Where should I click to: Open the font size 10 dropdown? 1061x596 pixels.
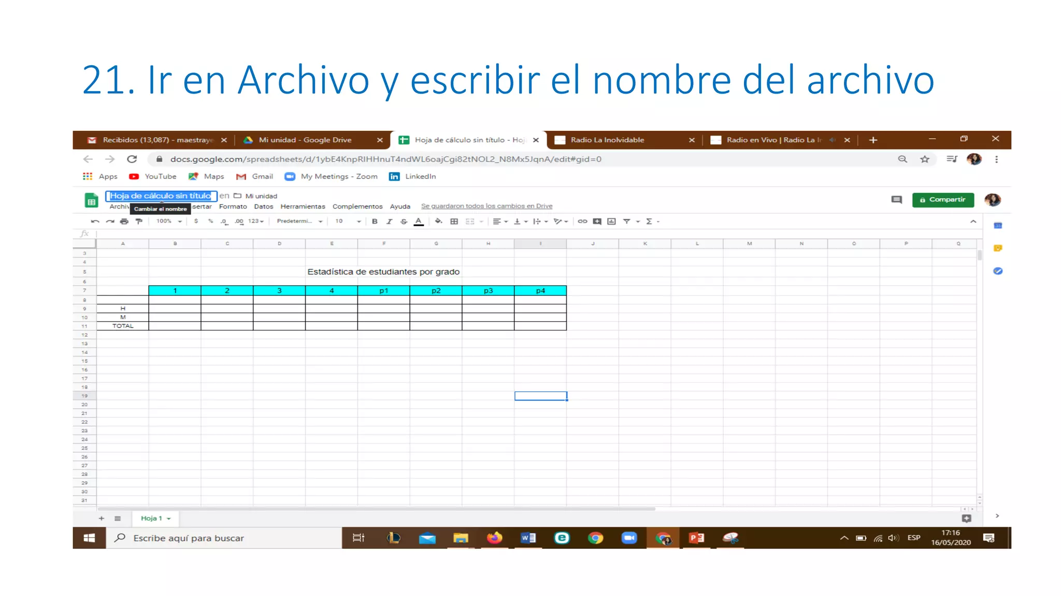348,221
